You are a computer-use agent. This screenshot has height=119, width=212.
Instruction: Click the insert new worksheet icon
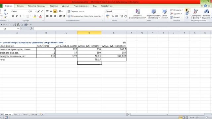(41, 114)
